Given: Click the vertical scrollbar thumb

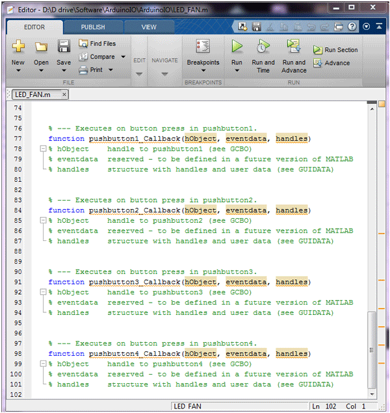Looking at the screenshot, I should [x=372, y=350].
